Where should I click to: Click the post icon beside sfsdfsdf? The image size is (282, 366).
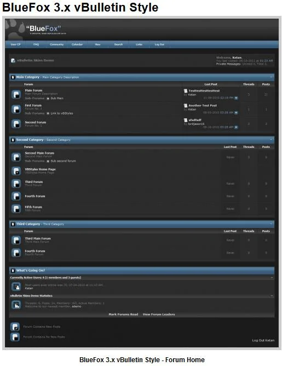pyautogui.click(x=186, y=120)
